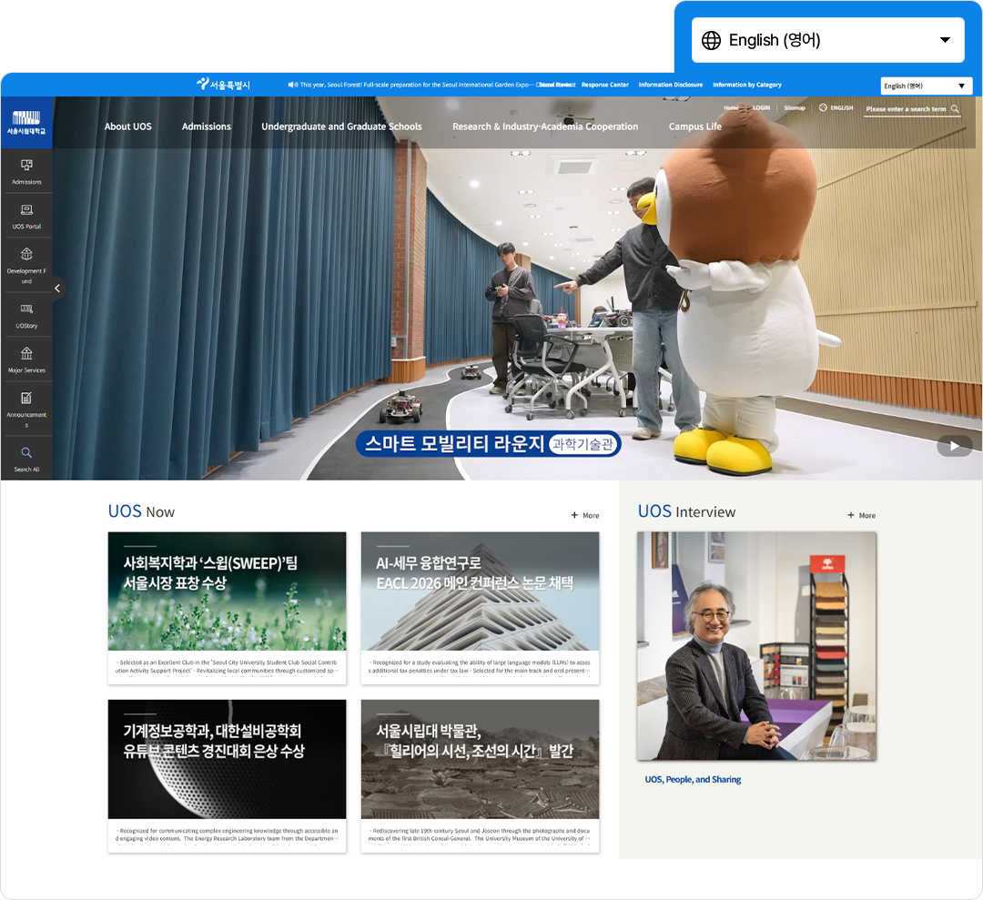This screenshot has width=983, height=900.
Task: Click the Search All magnifier icon
Action: pyautogui.click(x=26, y=452)
